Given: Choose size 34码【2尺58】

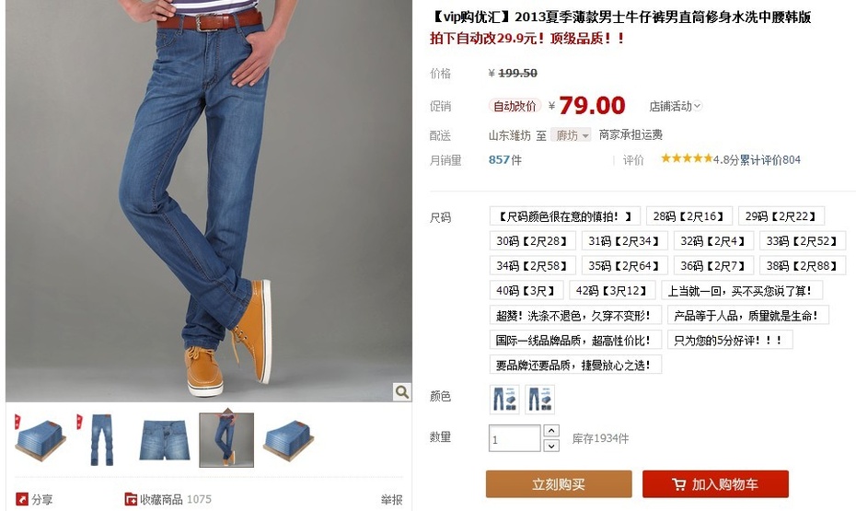Looking at the screenshot, I should pos(532,266).
